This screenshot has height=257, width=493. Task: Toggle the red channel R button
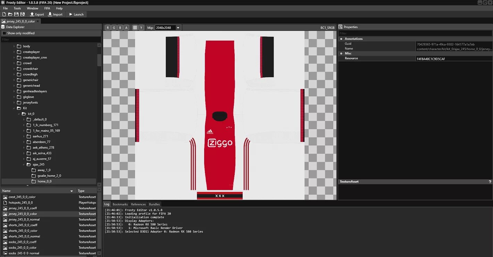pos(108,28)
